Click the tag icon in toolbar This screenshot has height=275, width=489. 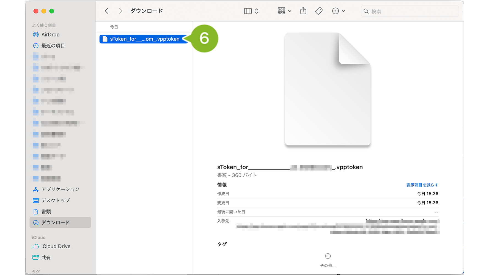point(319,11)
